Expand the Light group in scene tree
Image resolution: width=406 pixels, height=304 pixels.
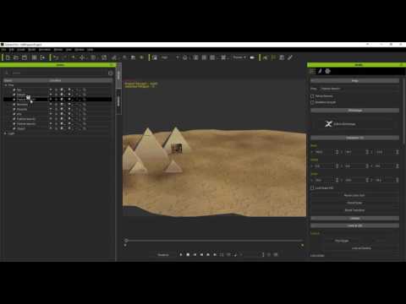tap(5, 133)
